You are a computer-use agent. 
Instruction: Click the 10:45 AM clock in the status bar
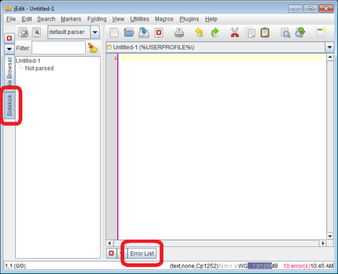point(322,266)
